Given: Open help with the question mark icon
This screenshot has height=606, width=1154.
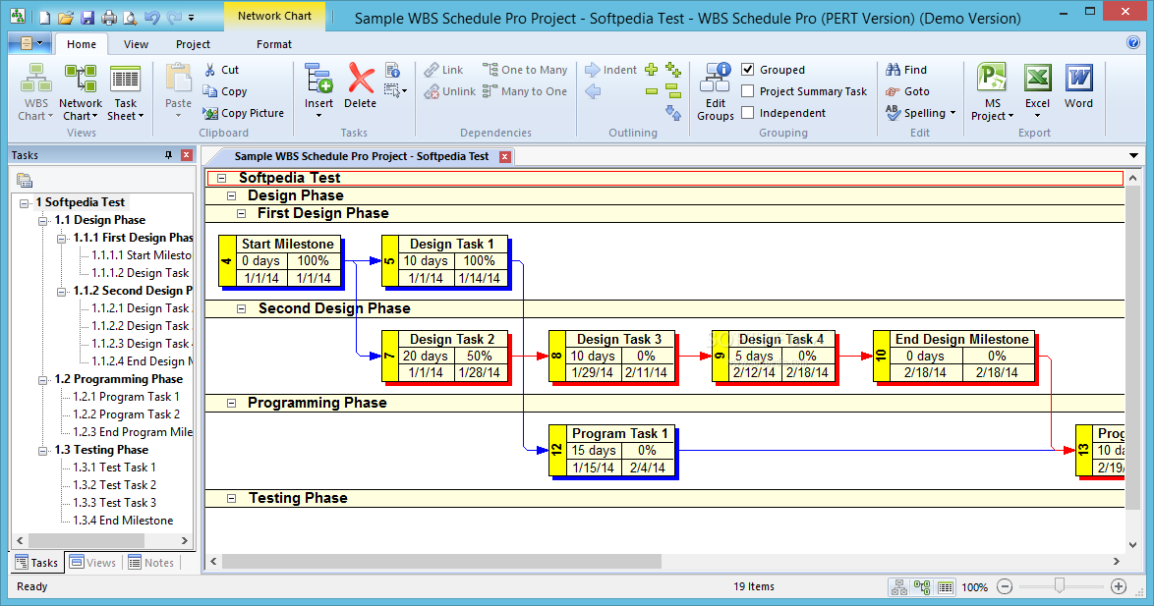Looking at the screenshot, I should click(x=1133, y=42).
